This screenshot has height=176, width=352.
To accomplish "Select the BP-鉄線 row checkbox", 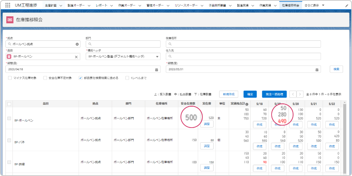I will 9,162.
